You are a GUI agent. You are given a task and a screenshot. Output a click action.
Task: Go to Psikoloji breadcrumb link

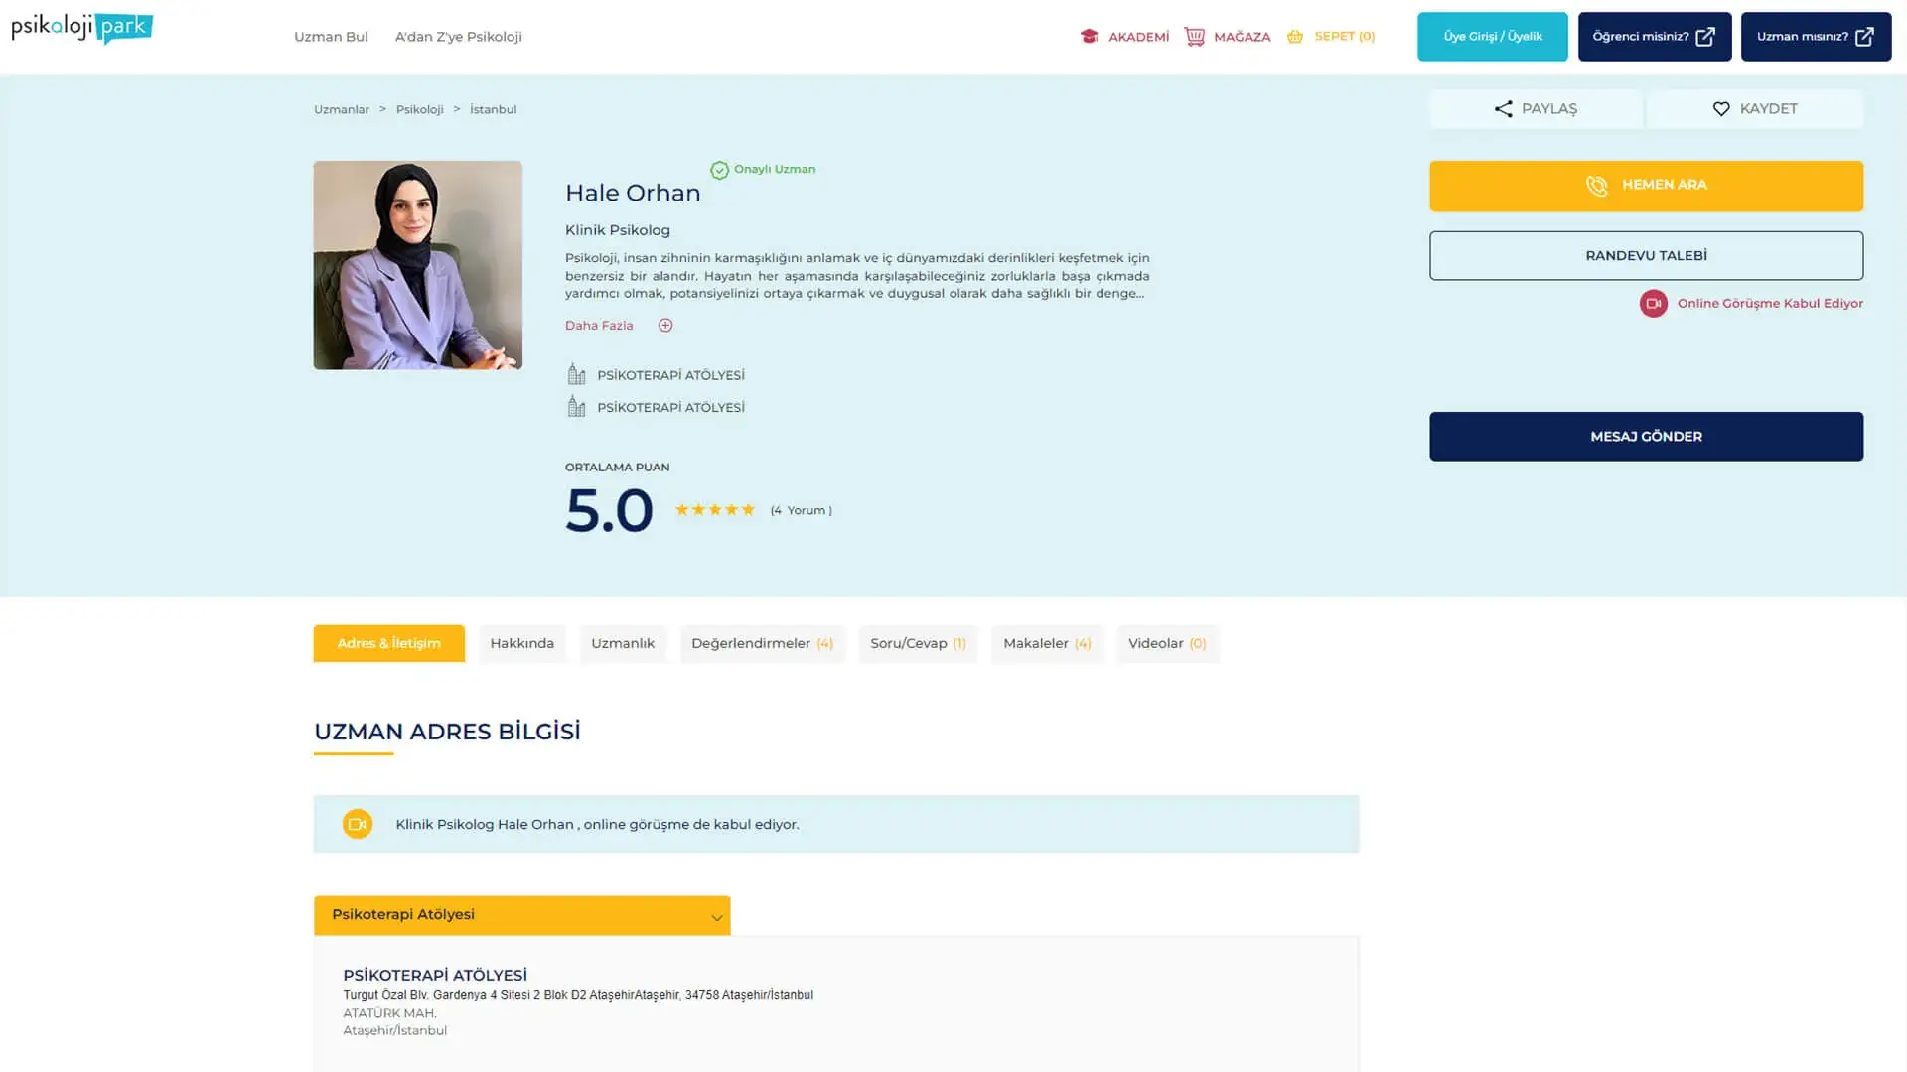click(419, 110)
